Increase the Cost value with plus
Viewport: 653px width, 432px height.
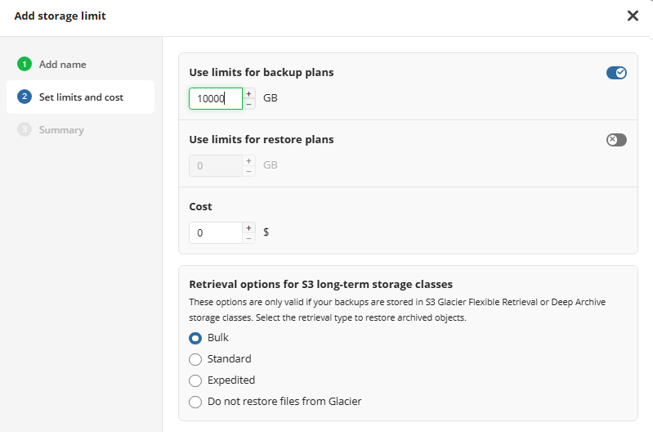[x=249, y=227]
